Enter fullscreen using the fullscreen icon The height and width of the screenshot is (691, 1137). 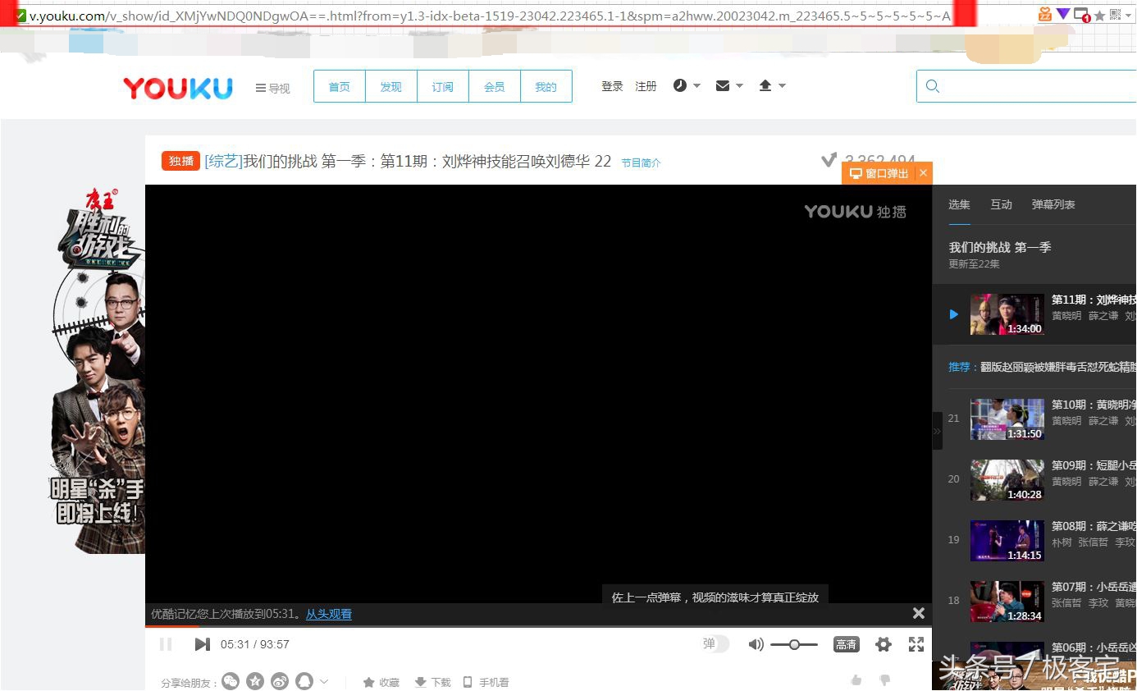tap(916, 645)
